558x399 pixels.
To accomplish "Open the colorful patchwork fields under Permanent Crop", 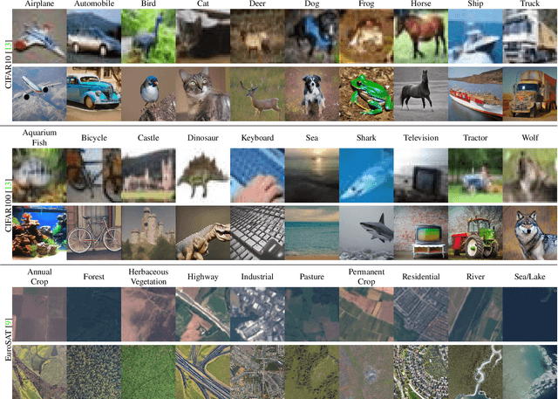I will point(366,314).
